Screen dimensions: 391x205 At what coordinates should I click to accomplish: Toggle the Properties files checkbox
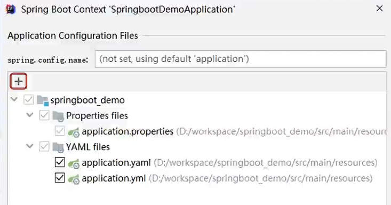[x=44, y=115]
